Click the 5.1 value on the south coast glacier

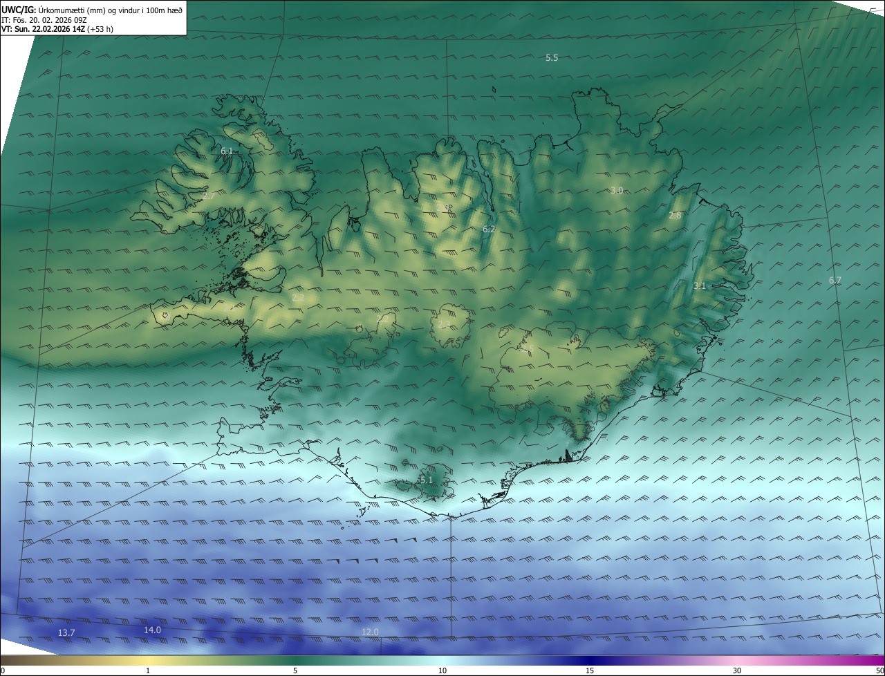coord(426,480)
